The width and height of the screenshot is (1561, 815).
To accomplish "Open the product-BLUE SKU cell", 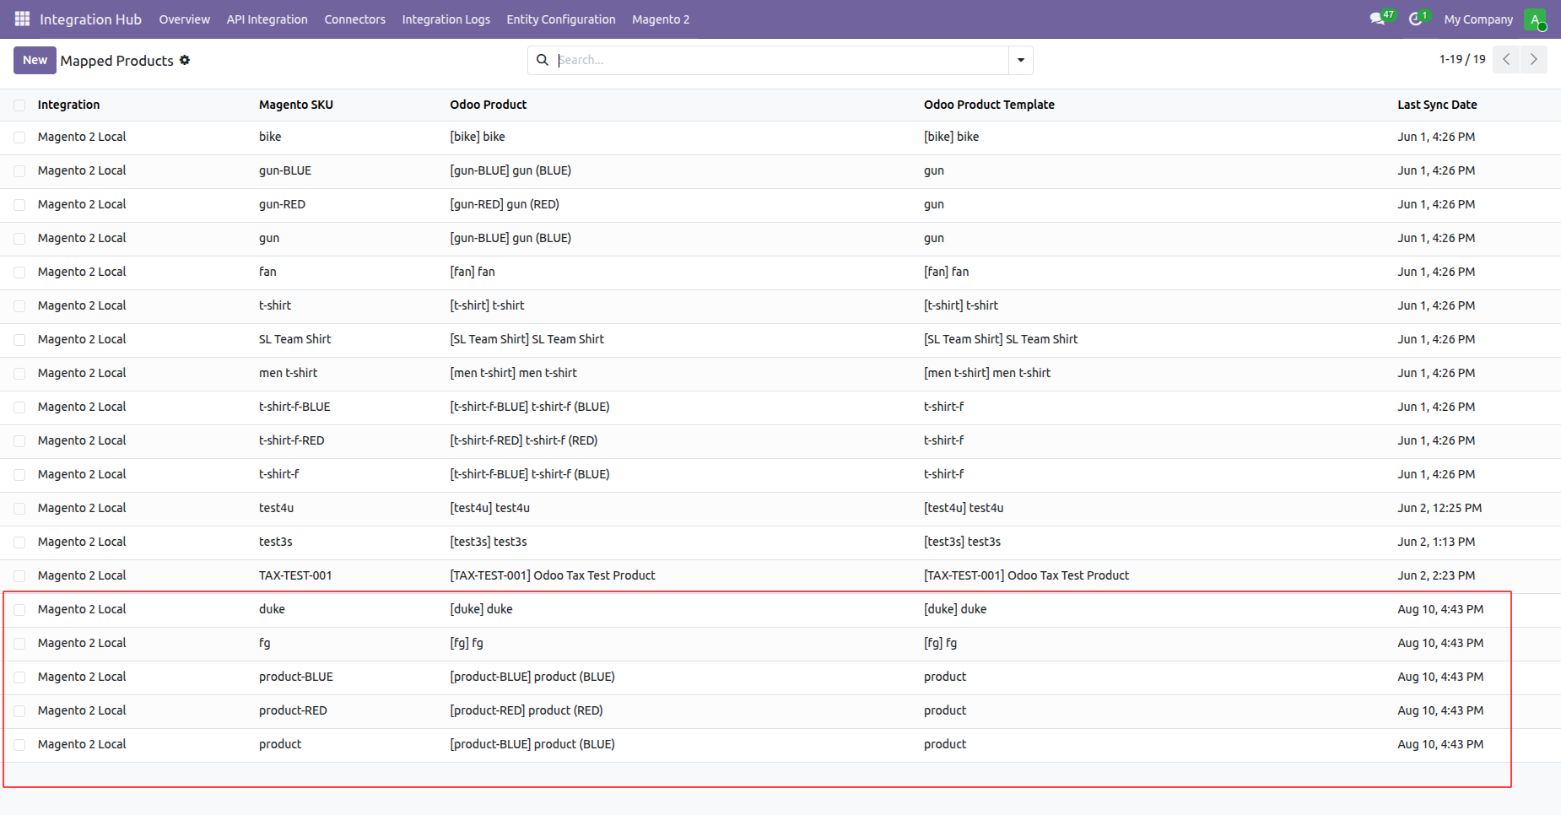I will point(296,677).
